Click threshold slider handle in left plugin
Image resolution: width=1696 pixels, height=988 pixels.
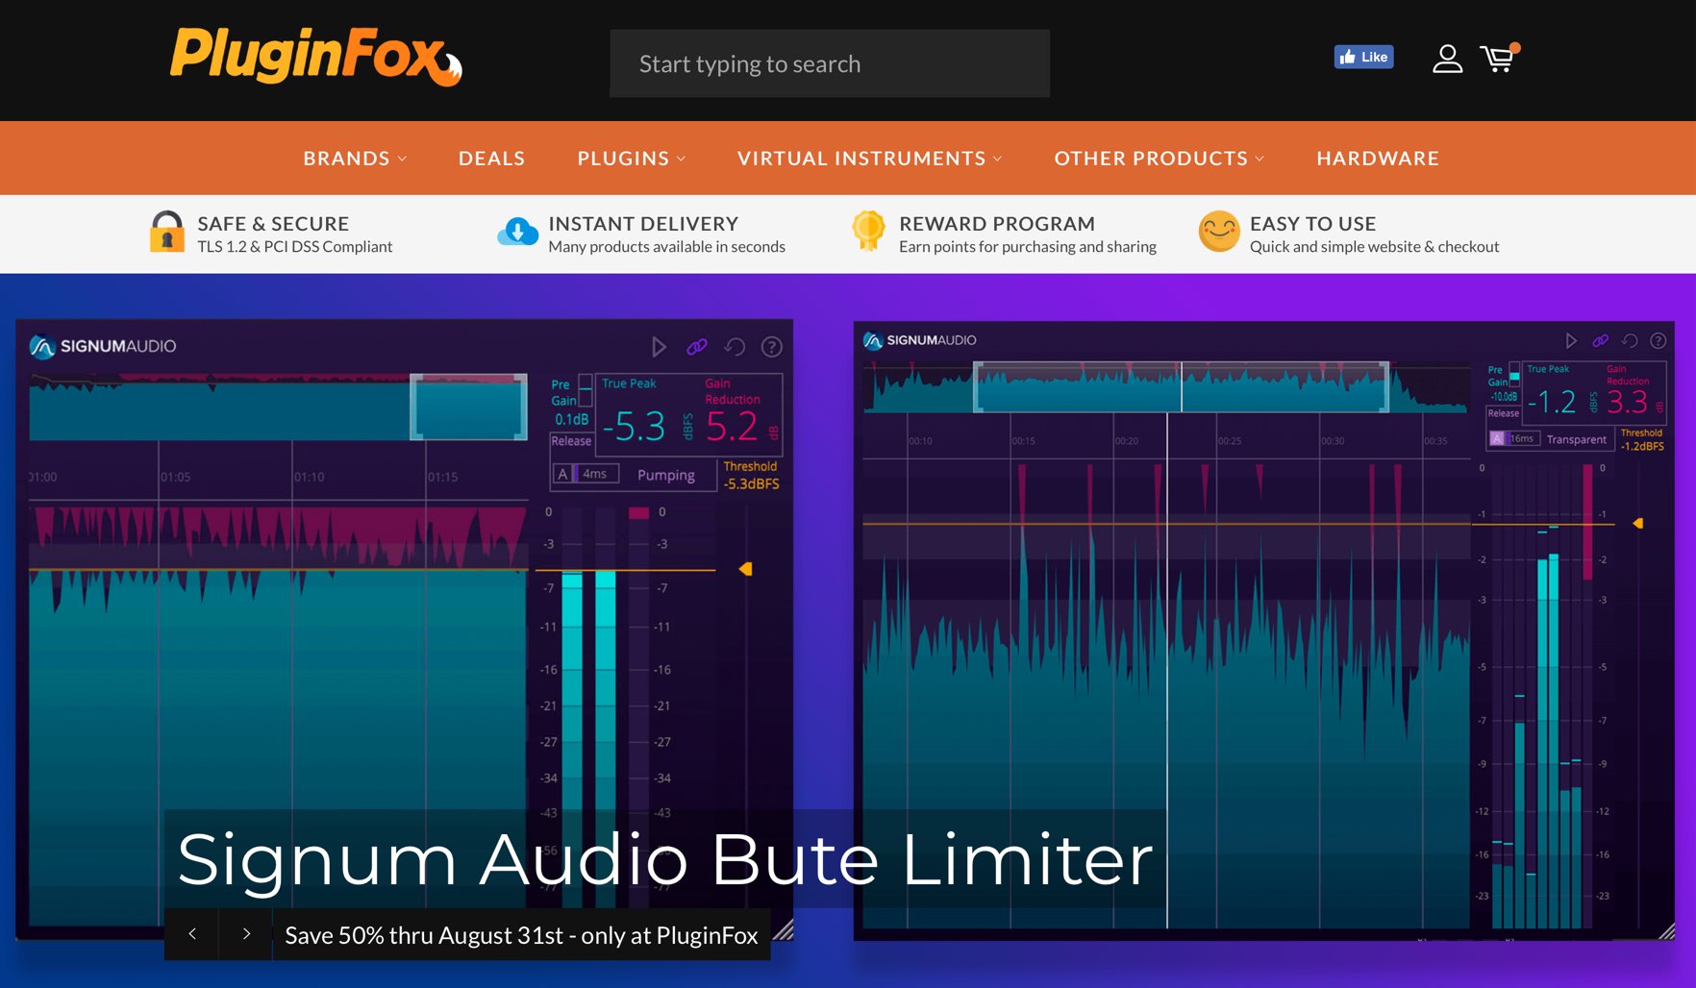[745, 570]
